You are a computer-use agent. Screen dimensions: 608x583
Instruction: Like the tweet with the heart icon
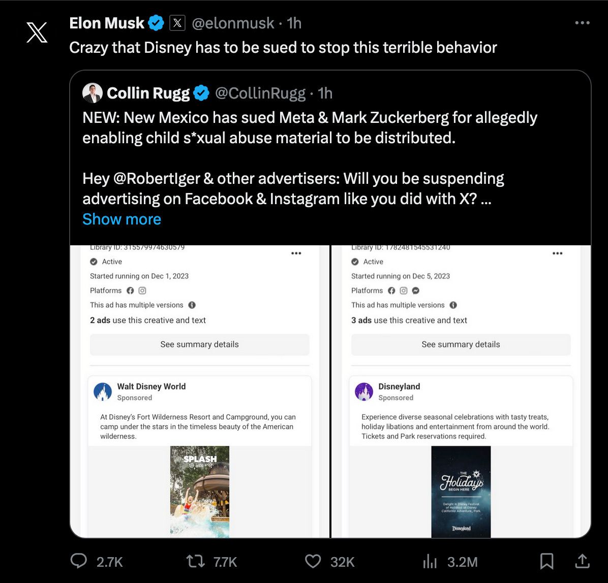pyautogui.click(x=313, y=561)
